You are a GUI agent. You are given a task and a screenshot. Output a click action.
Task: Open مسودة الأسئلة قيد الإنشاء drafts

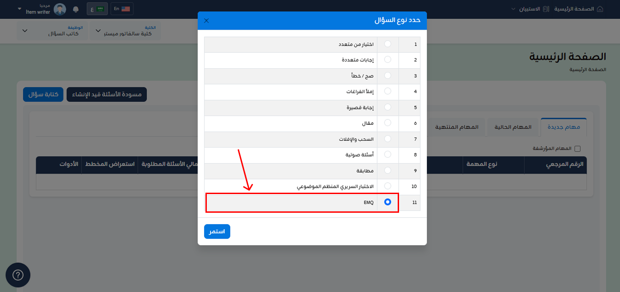(x=107, y=94)
